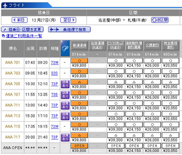Select ¥20,050 株主優待 for ANA 703

170,71
